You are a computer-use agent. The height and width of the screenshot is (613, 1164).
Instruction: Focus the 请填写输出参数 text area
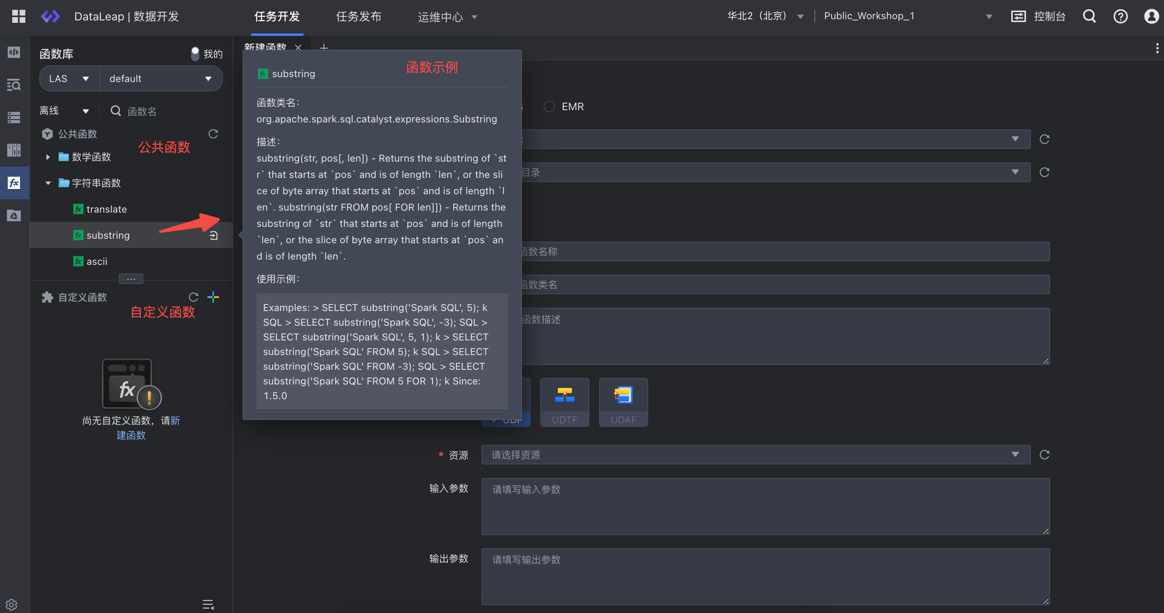765,576
